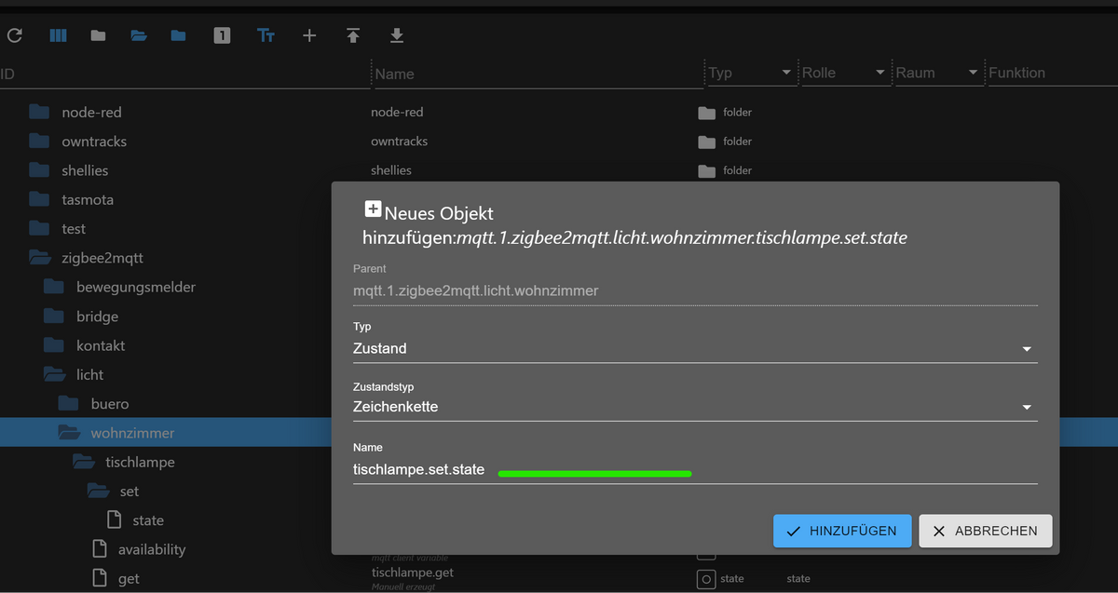Click the owntracks folder icon
The image size is (1118, 593).
click(39, 142)
